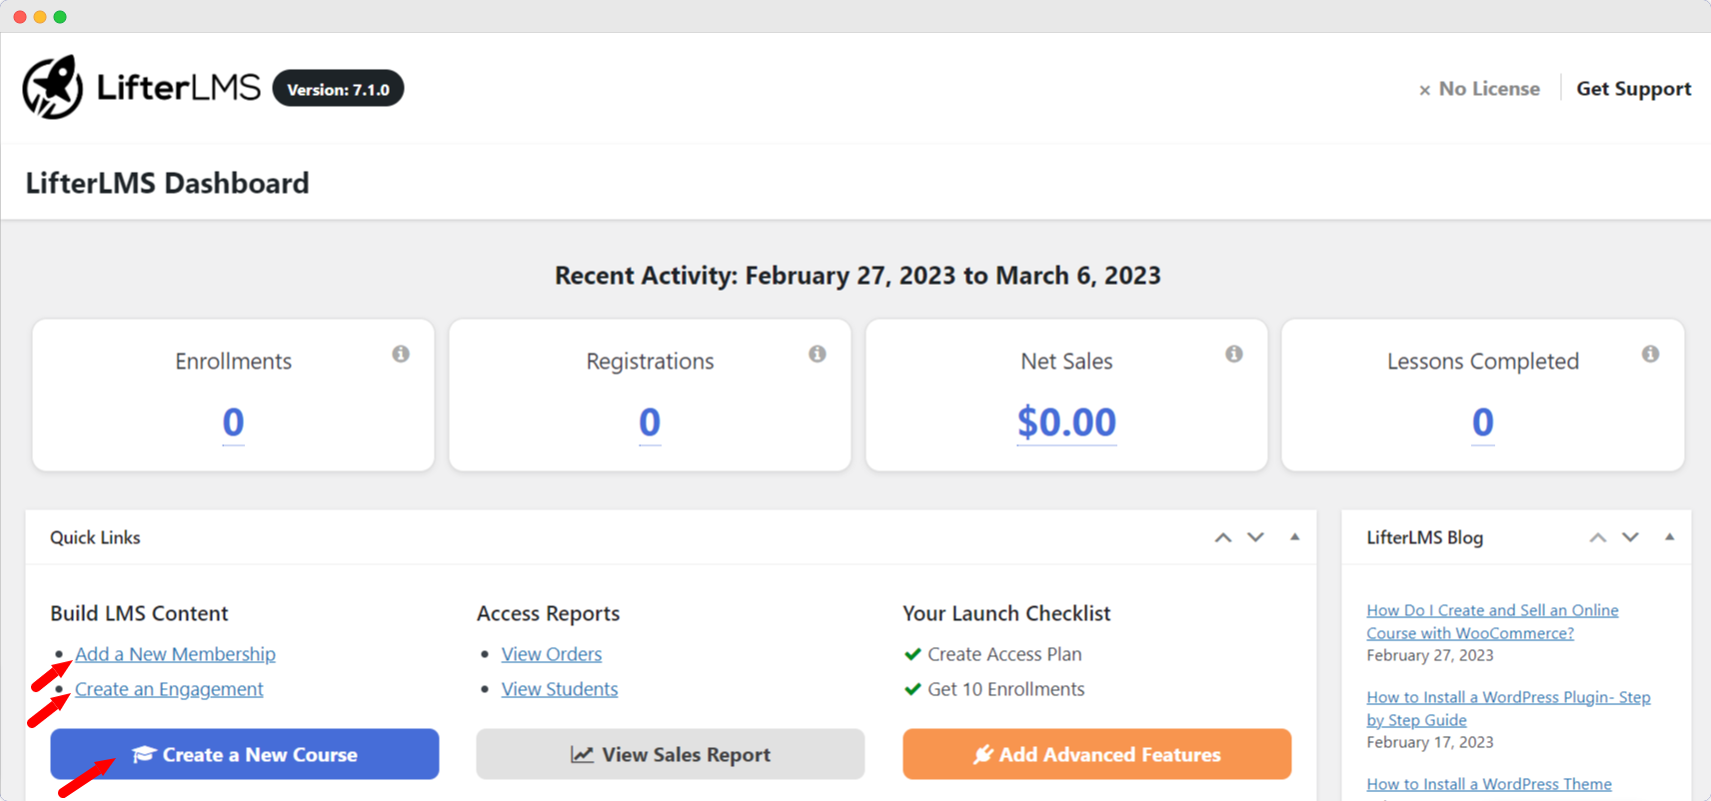
Task: Click Recent Activity date range heading
Action: 857,276
